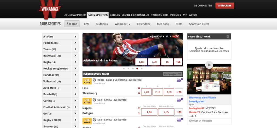This screenshot has height=128, width=277.
Task: Click the LIVE 42:53 badge
Action: [87, 81]
